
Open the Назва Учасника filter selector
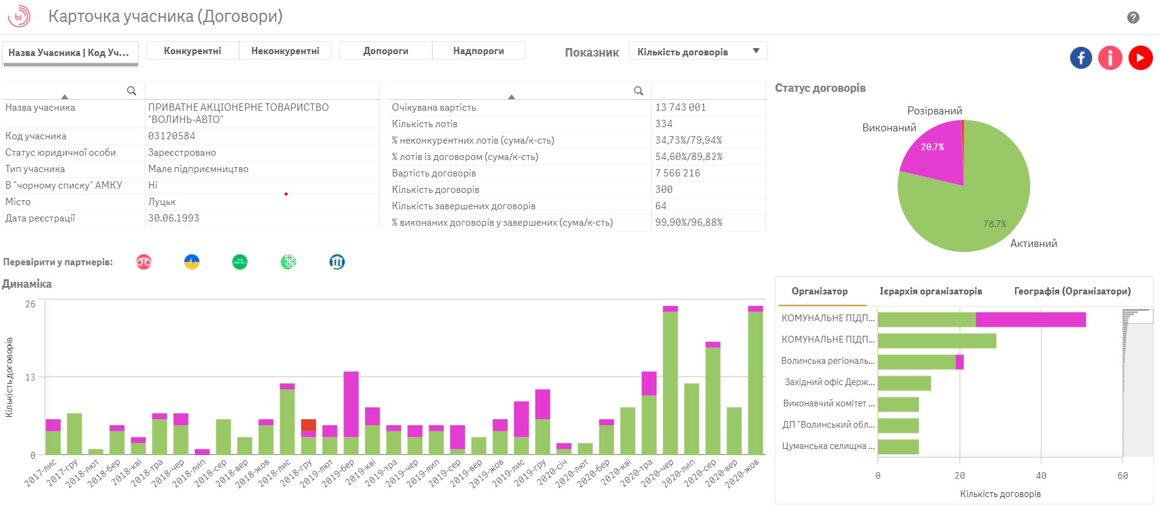(x=70, y=53)
